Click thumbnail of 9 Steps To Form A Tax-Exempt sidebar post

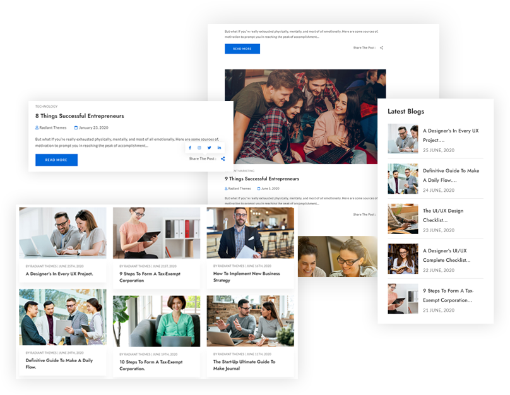click(403, 298)
